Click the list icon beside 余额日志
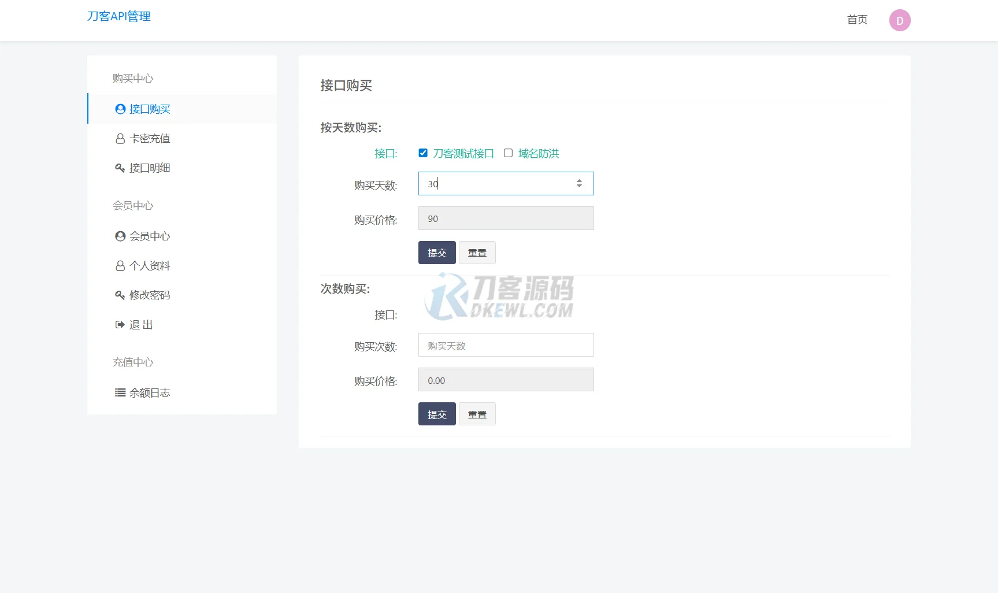The image size is (998, 593). (120, 392)
